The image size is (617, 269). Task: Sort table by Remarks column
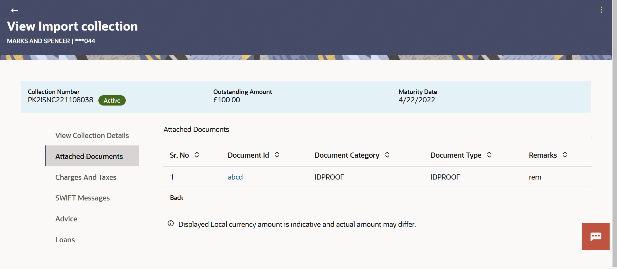(565, 155)
